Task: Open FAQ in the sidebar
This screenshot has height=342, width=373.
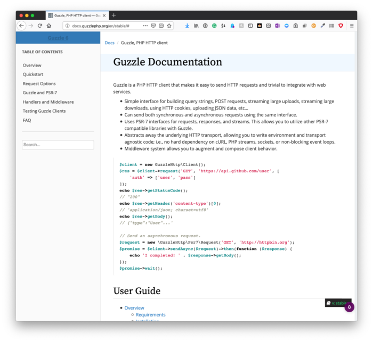Action: tap(27, 120)
